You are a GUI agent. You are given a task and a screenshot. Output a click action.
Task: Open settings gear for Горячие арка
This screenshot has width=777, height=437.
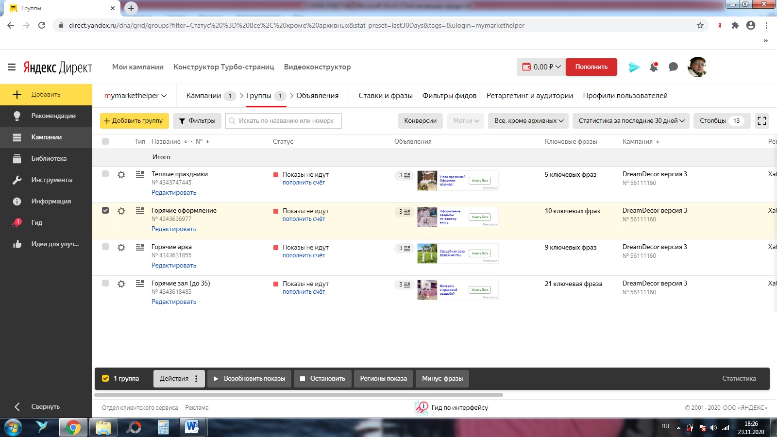point(121,247)
